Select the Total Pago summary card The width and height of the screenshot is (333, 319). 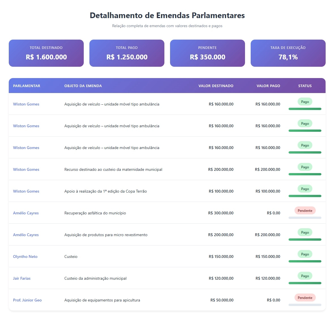(x=127, y=53)
